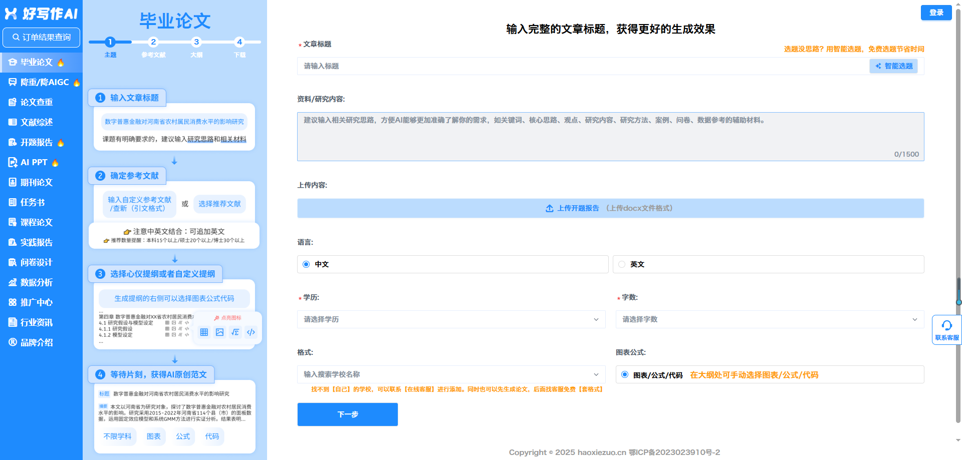This screenshot has width=962, height=460.
Task: Click 上传开题报告 upload button
Action: [610, 208]
